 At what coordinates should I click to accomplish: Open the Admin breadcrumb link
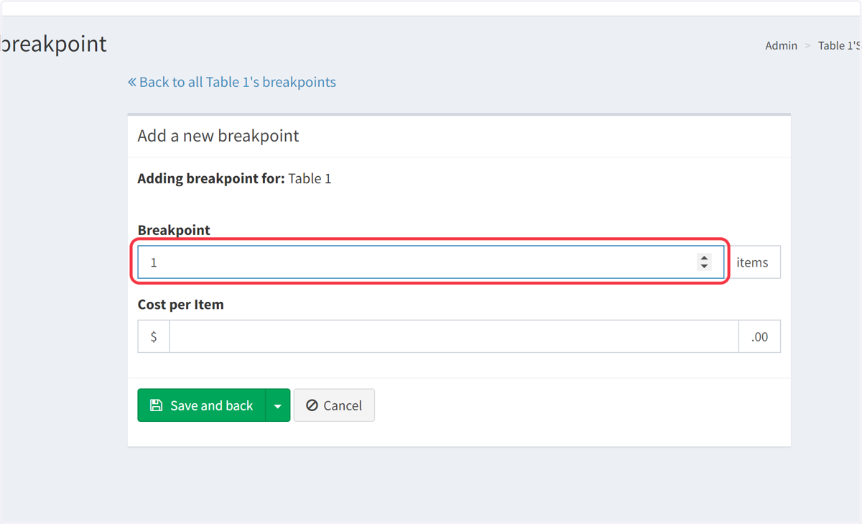(x=781, y=45)
